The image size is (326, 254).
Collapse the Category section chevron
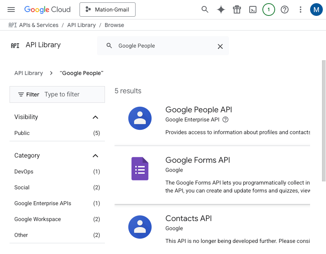tap(95, 156)
